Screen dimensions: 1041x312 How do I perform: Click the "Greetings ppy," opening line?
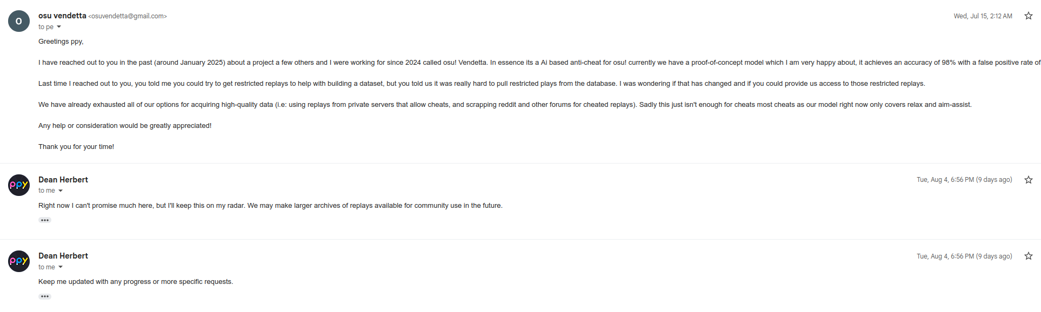[x=61, y=42]
